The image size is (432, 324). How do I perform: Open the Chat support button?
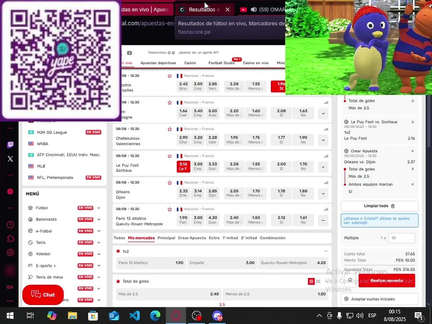coord(43,294)
